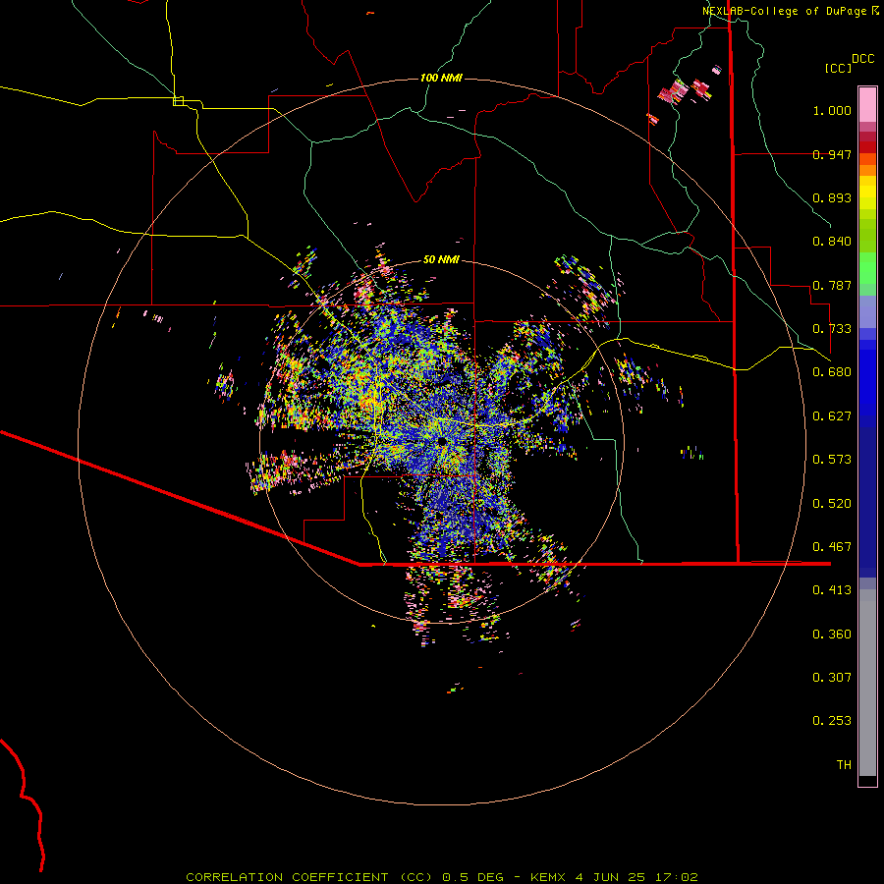
Task: Click the 0.947 color scale value
Action: [x=832, y=154]
